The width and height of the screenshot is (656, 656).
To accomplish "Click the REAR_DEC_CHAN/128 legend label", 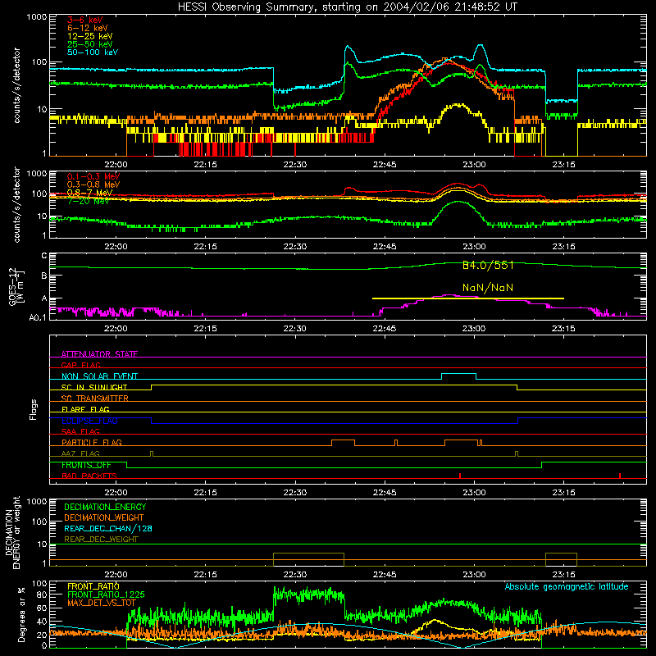I will coord(108,528).
